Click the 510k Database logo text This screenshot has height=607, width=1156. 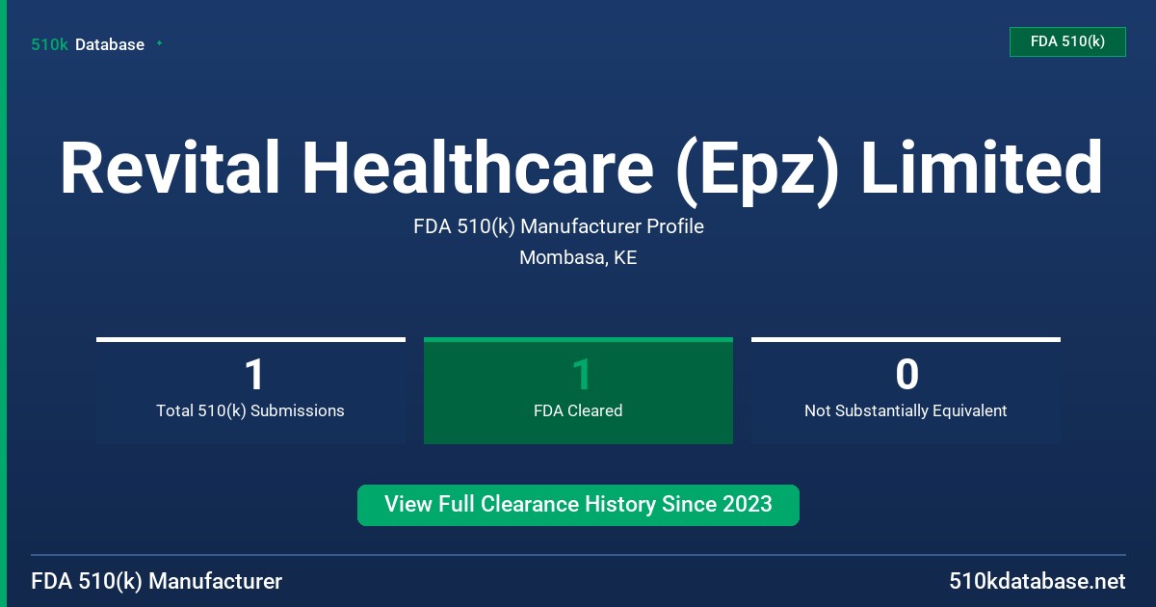click(x=88, y=44)
